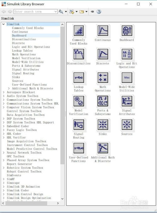This screenshot has height=213, width=157.
Task: Select Neural Network Toolbox in tree
Action: (x=24, y=153)
